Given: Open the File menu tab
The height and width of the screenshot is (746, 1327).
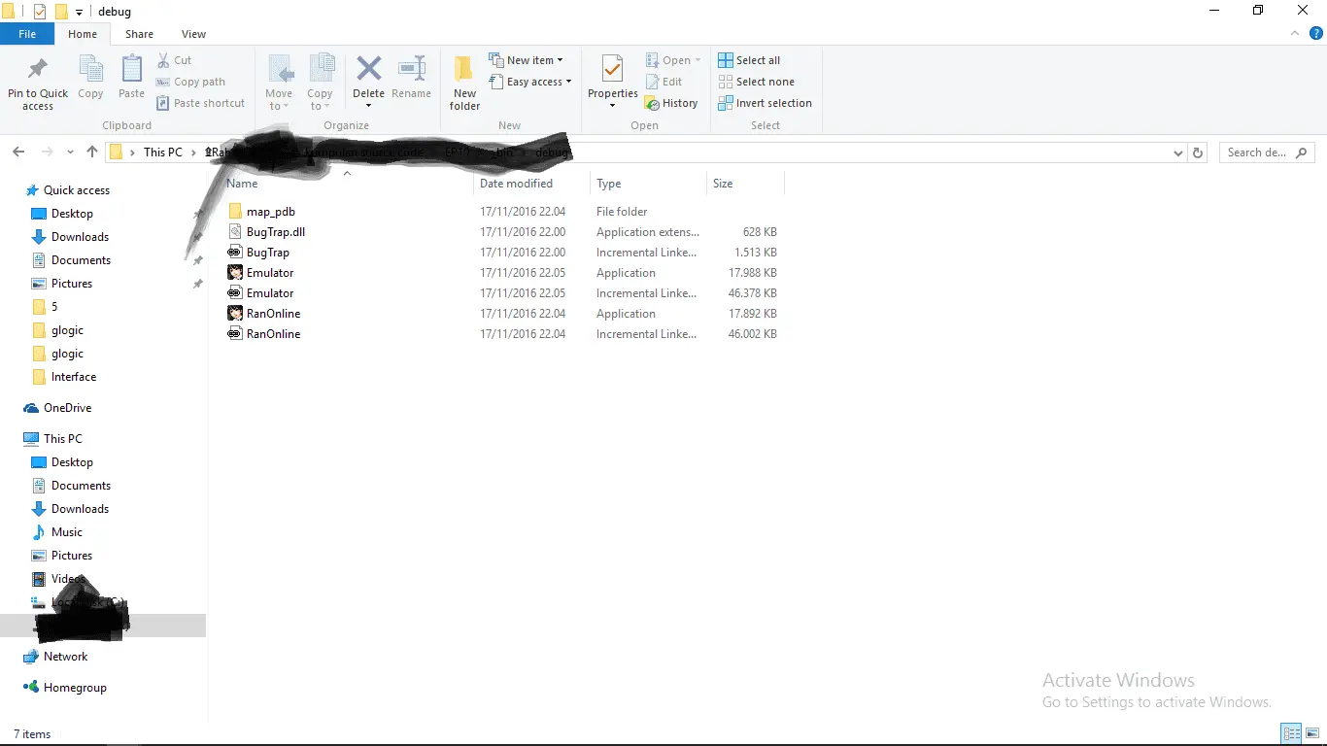Looking at the screenshot, I should (x=27, y=34).
